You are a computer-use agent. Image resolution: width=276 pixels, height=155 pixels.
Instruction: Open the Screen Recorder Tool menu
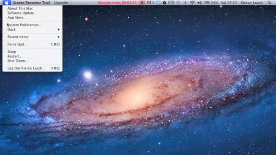tap(31, 3)
